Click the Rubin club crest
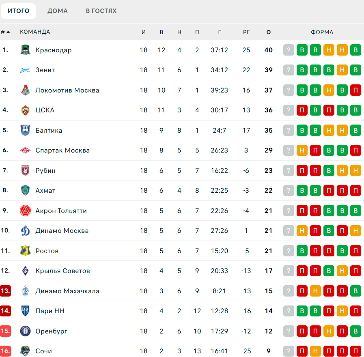 pyautogui.click(x=25, y=170)
